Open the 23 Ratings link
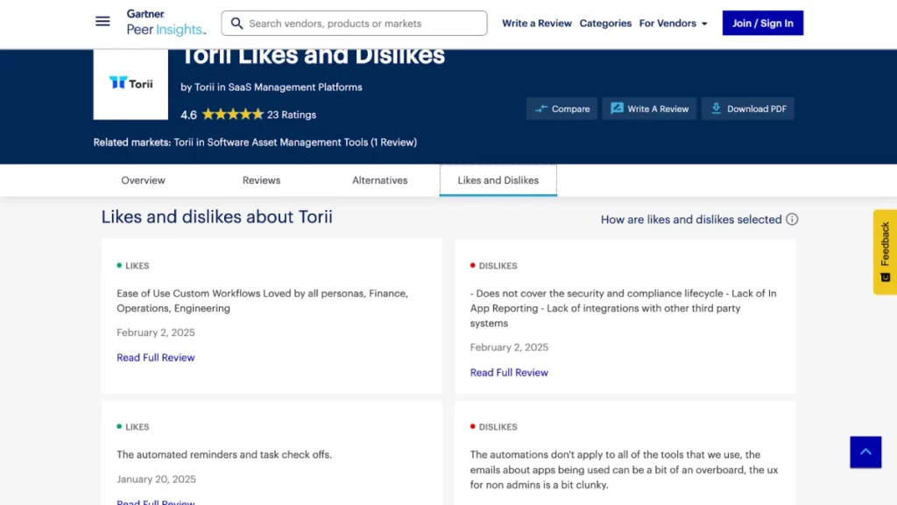 click(x=292, y=115)
